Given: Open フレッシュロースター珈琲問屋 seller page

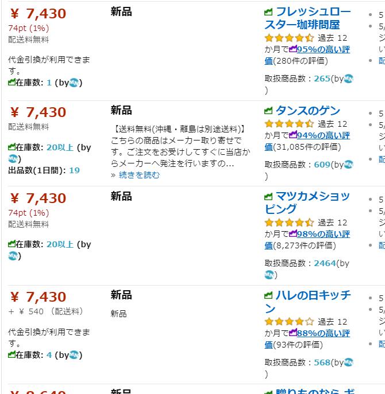Looking at the screenshot, I should 307,18.
